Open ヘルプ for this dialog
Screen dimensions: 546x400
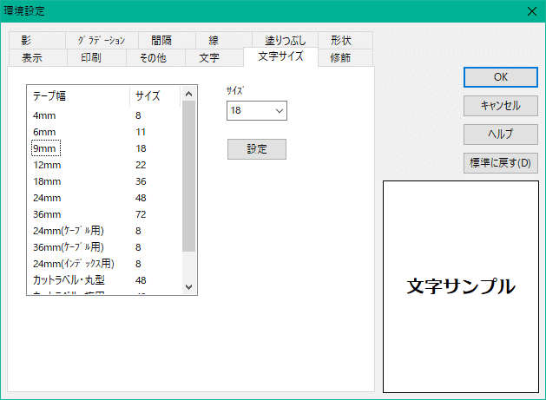coord(500,134)
